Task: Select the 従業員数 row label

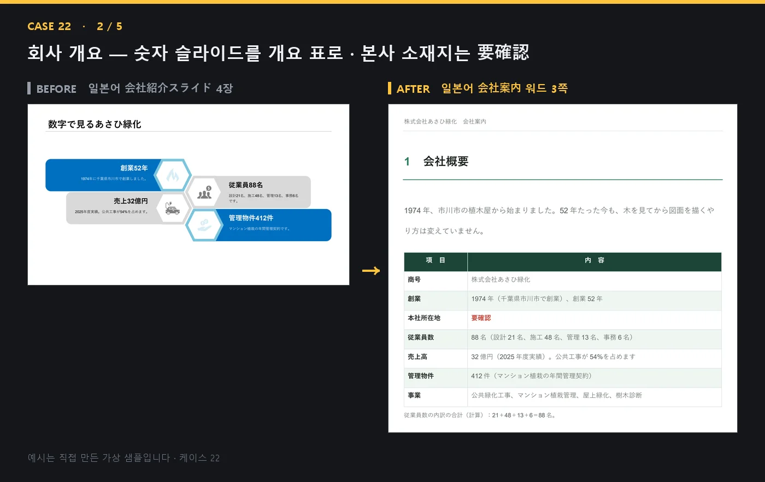Action: [421, 338]
